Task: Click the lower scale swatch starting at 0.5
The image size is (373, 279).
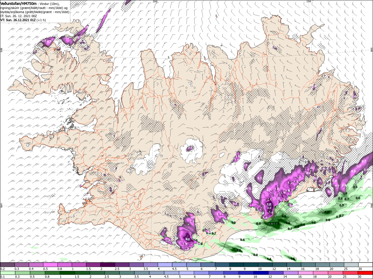Action: click(37, 273)
